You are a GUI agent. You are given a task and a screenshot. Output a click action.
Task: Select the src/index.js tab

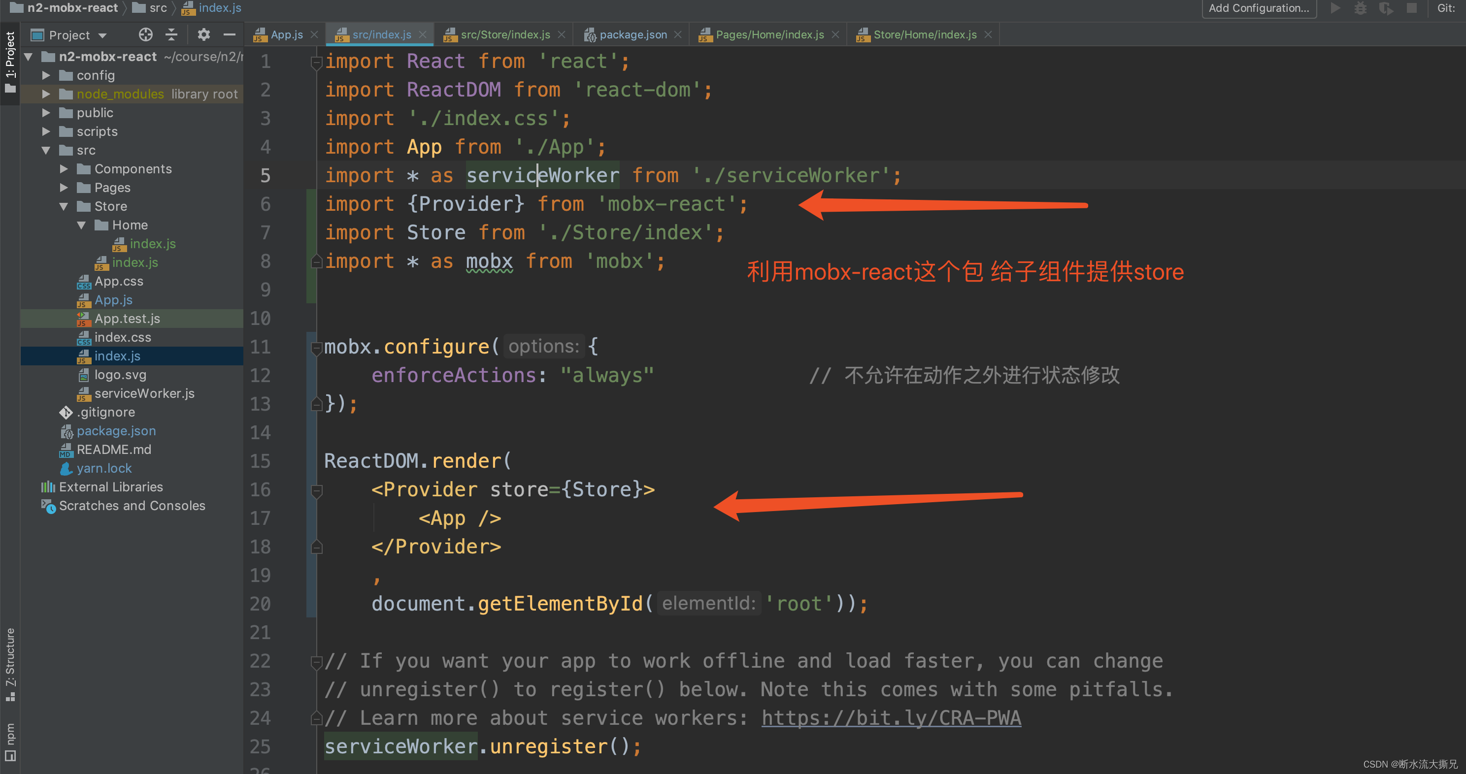point(381,34)
